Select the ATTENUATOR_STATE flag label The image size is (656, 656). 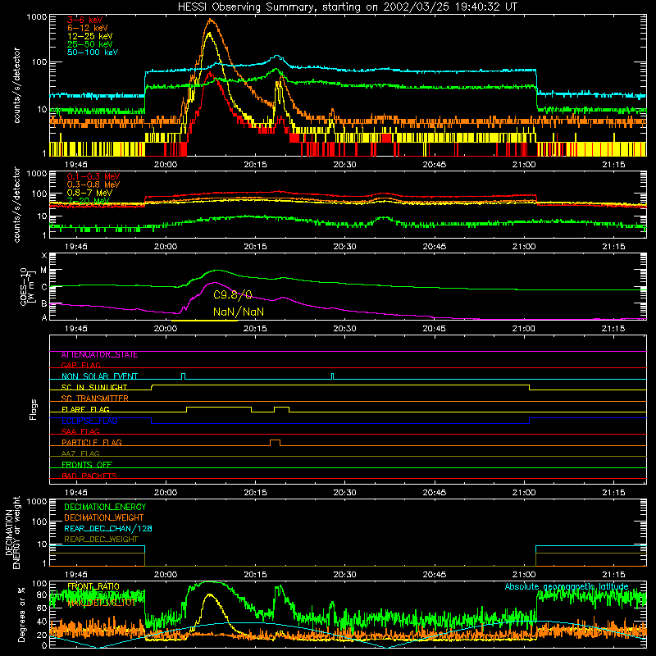(99, 355)
